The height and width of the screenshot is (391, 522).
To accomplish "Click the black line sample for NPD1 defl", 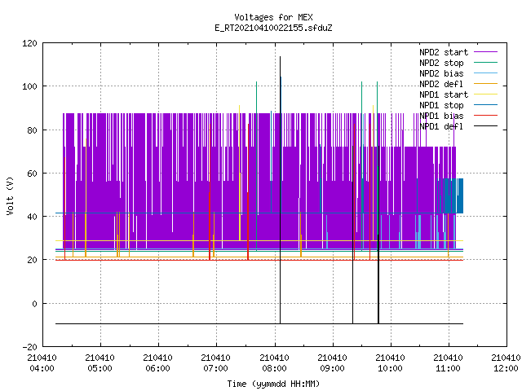I will [x=485, y=126].
